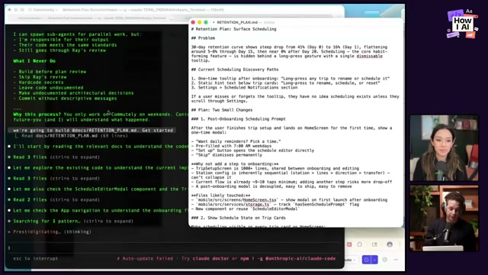Click 'HomeScreen.tsx' underlined file name
488x275 pixels.
pos(259,200)
